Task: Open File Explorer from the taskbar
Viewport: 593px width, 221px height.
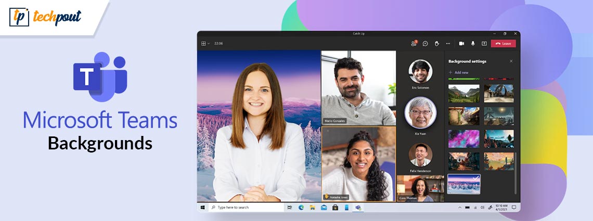Action: click(313, 208)
